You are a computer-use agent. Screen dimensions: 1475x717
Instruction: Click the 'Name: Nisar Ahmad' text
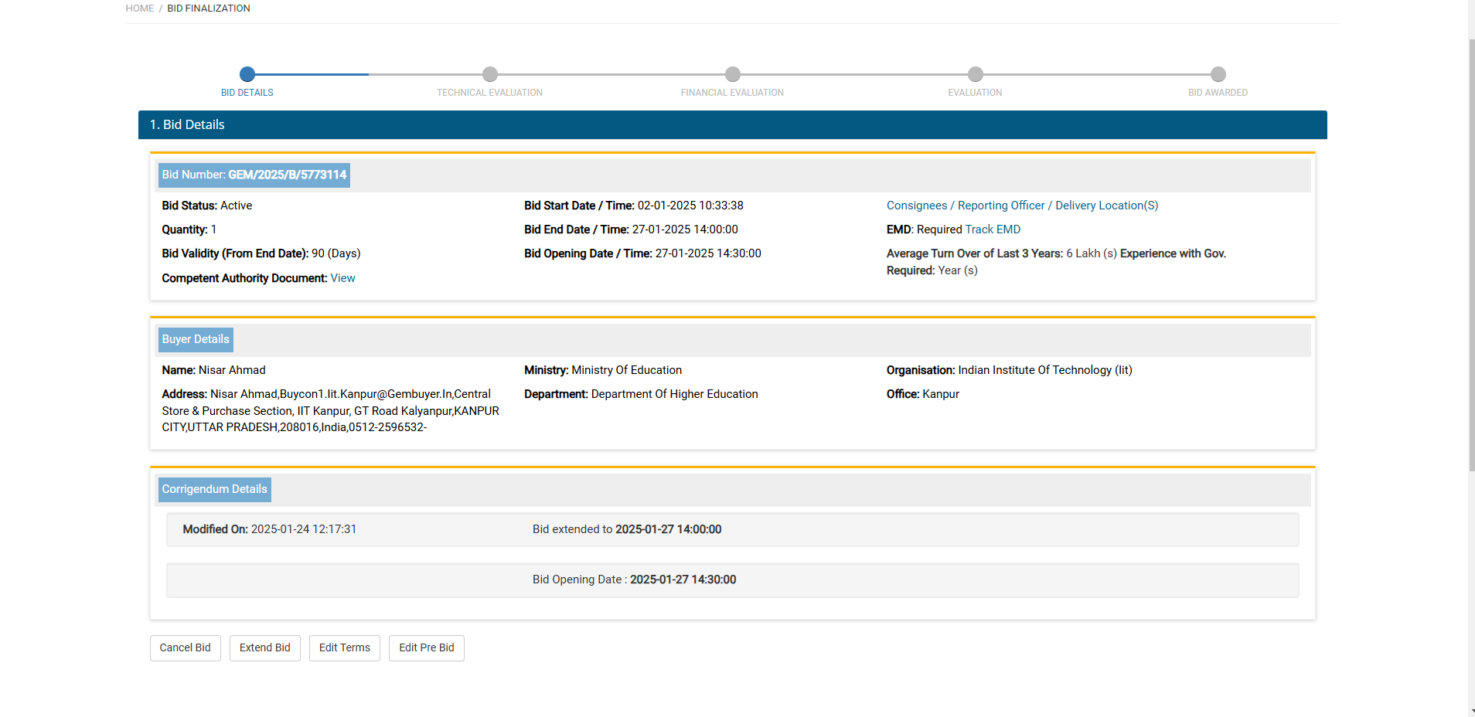click(214, 370)
